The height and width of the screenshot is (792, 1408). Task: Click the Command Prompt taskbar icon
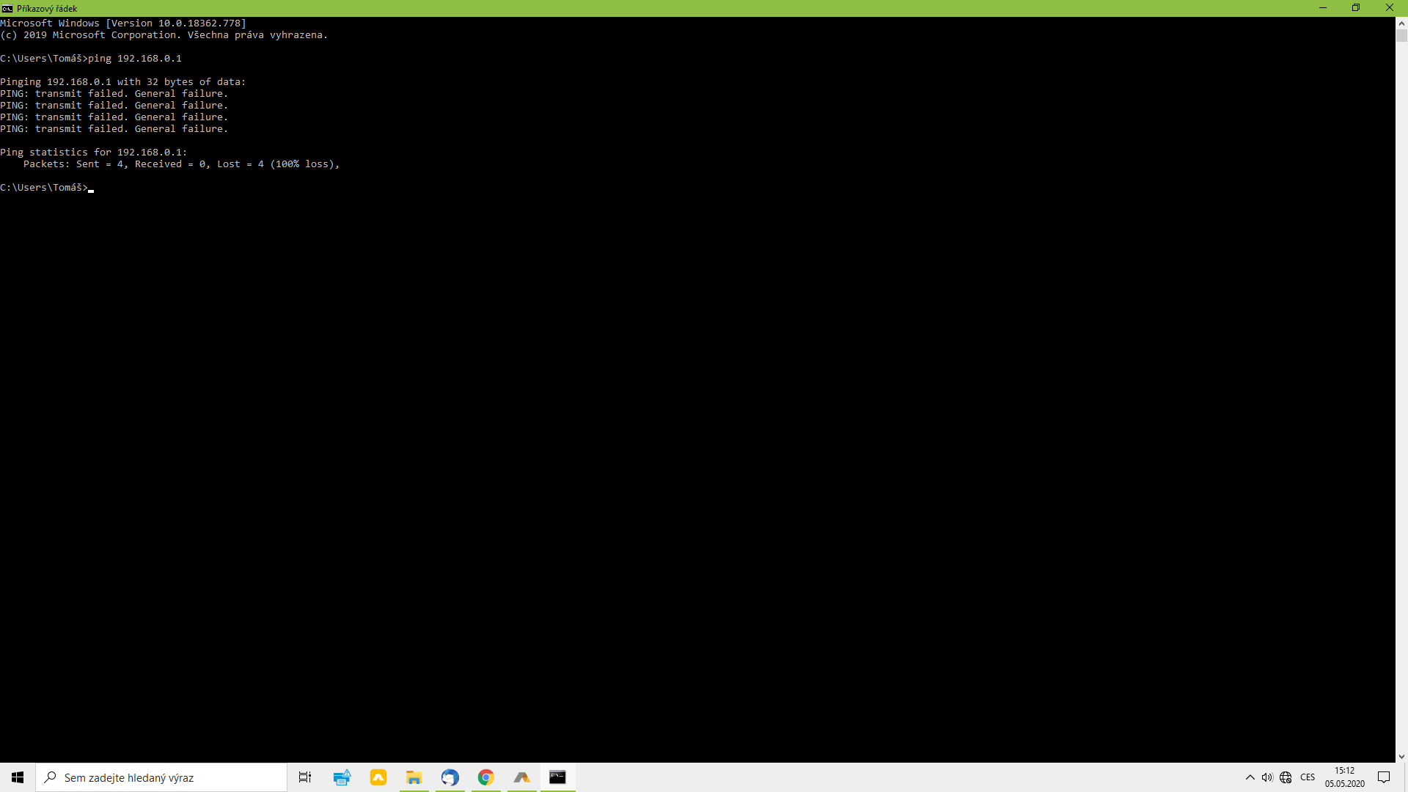558,777
